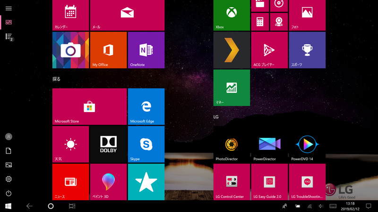Open the Sports (スポーツ) trophy tile
Viewport: 378px width, 212px height.
(308, 50)
